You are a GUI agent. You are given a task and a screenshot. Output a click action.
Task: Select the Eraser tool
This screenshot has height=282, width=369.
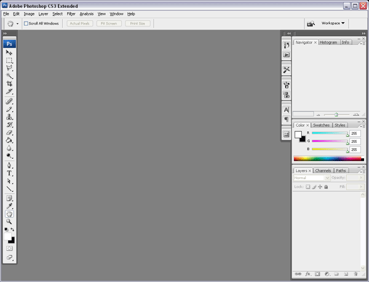pyautogui.click(x=9, y=132)
